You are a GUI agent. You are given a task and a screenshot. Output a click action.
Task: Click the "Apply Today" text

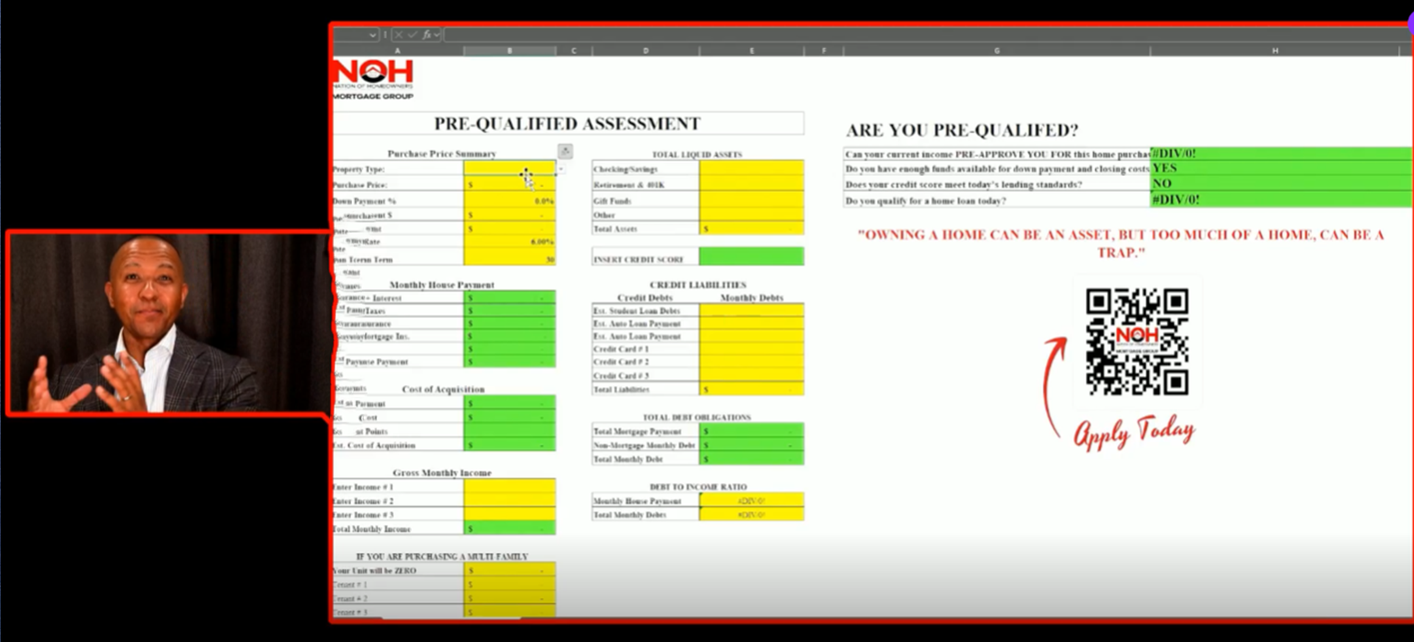(x=1134, y=433)
